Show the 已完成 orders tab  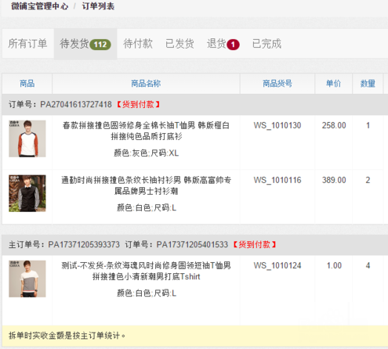(x=267, y=44)
